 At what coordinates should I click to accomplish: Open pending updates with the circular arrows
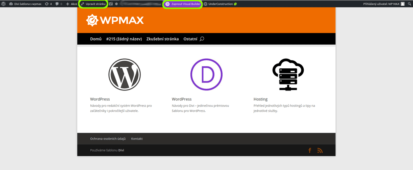(48, 4)
